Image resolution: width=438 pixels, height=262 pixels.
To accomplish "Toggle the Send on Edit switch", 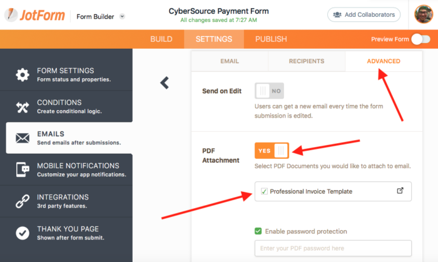I will pos(269,91).
